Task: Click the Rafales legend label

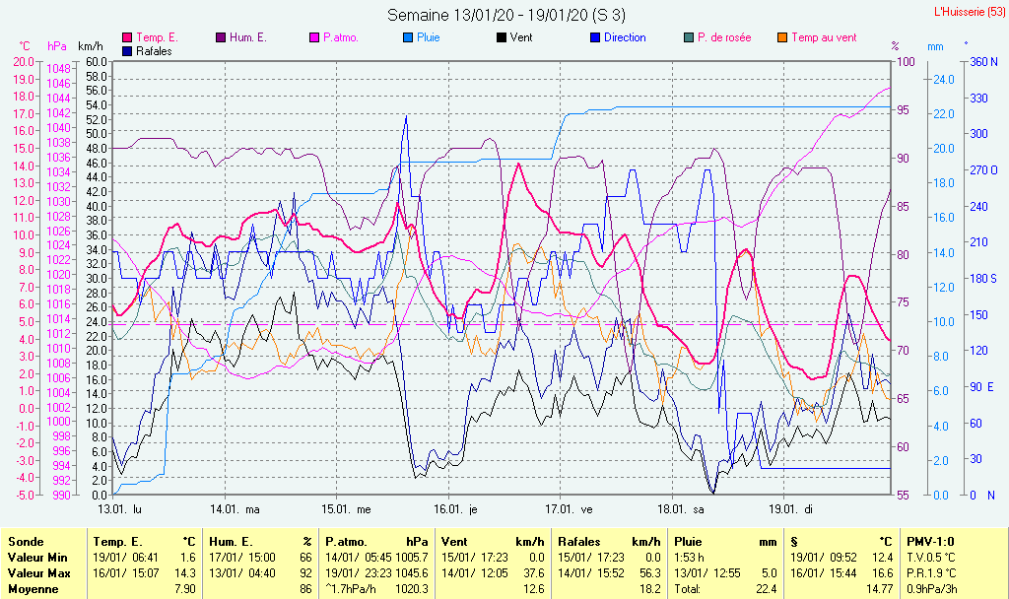Action: point(154,51)
